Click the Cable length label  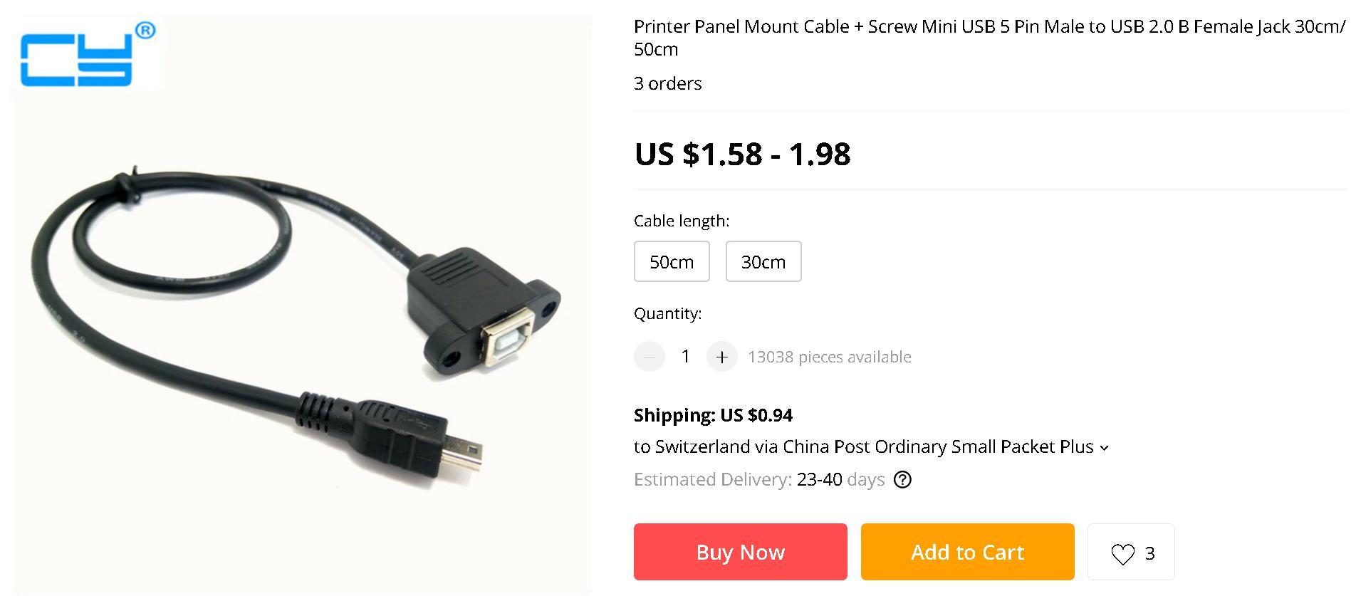coord(682,221)
